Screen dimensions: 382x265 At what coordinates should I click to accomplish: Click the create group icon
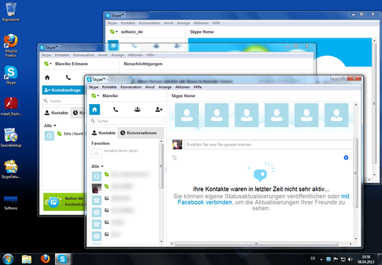coord(137,109)
